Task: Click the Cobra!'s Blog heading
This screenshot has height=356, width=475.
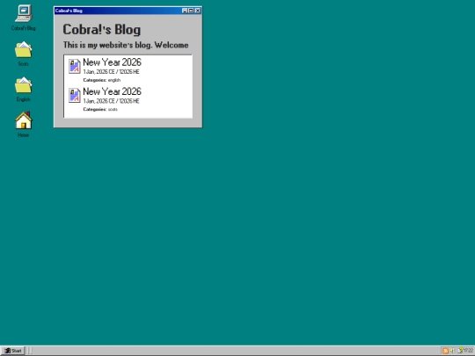Action: pyautogui.click(x=102, y=30)
